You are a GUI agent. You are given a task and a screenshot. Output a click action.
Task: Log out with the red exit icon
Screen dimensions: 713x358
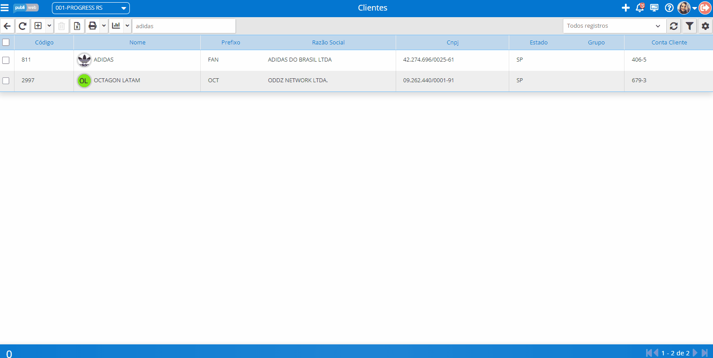pyautogui.click(x=705, y=8)
